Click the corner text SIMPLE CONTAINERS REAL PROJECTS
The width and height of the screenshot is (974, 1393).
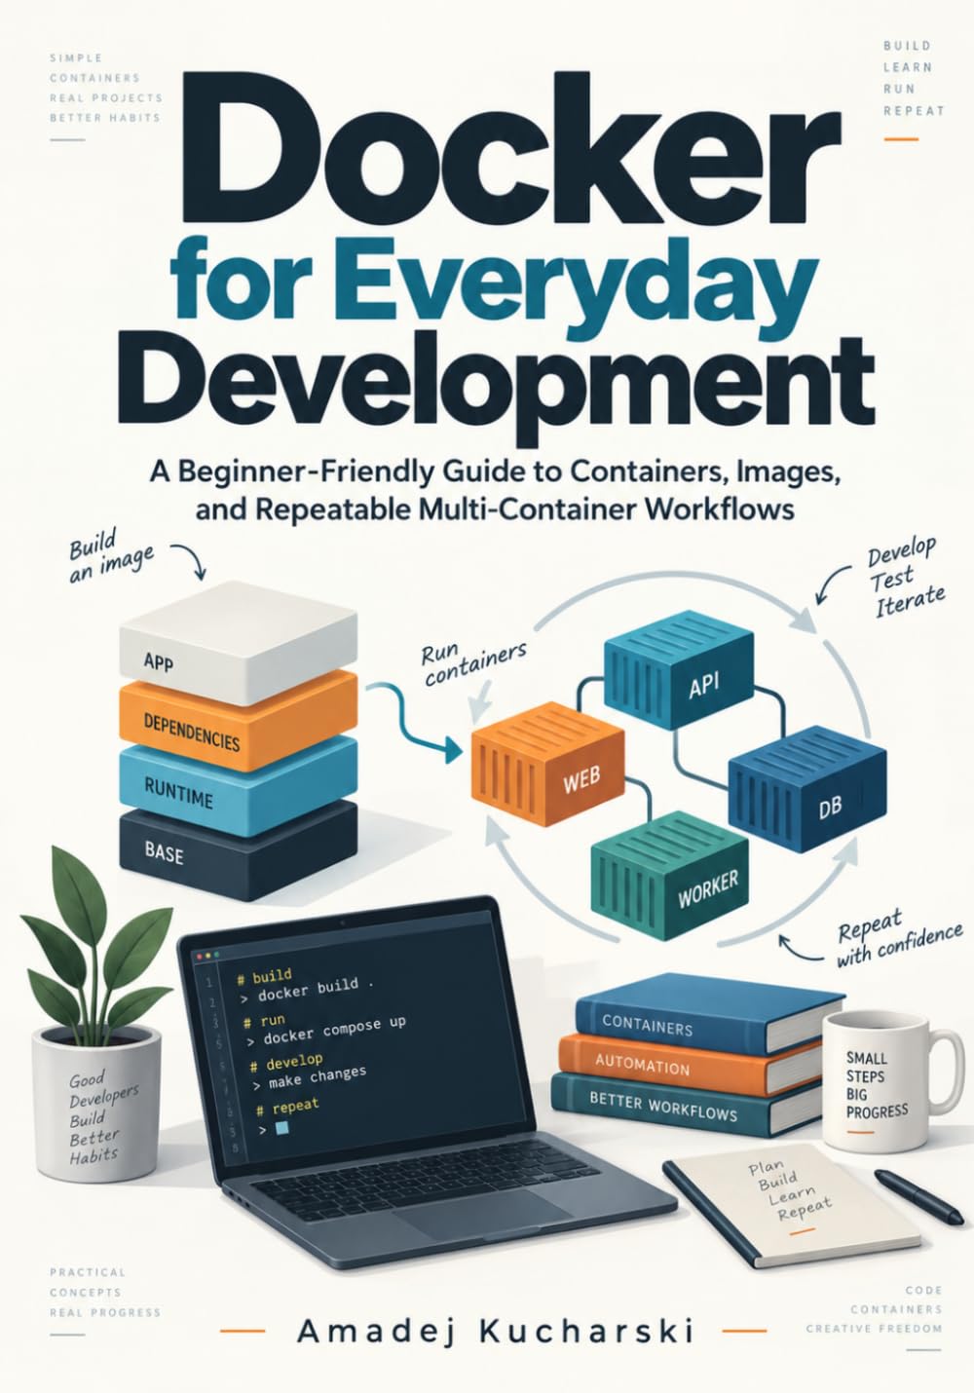105,88
